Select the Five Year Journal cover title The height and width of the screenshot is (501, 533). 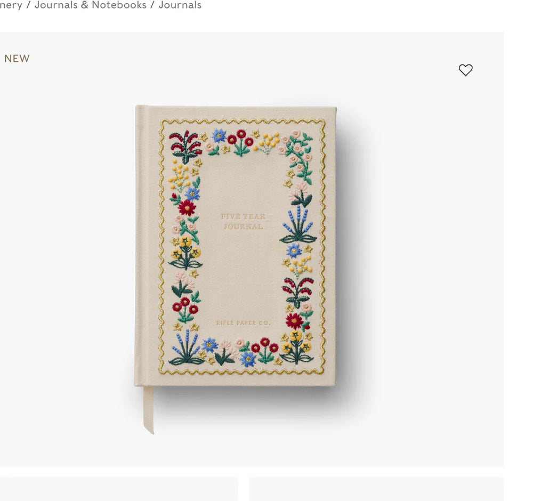point(243,221)
